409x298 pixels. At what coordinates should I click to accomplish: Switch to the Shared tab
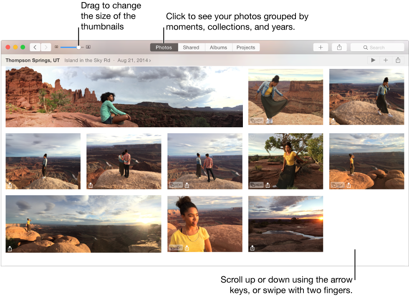[191, 47]
